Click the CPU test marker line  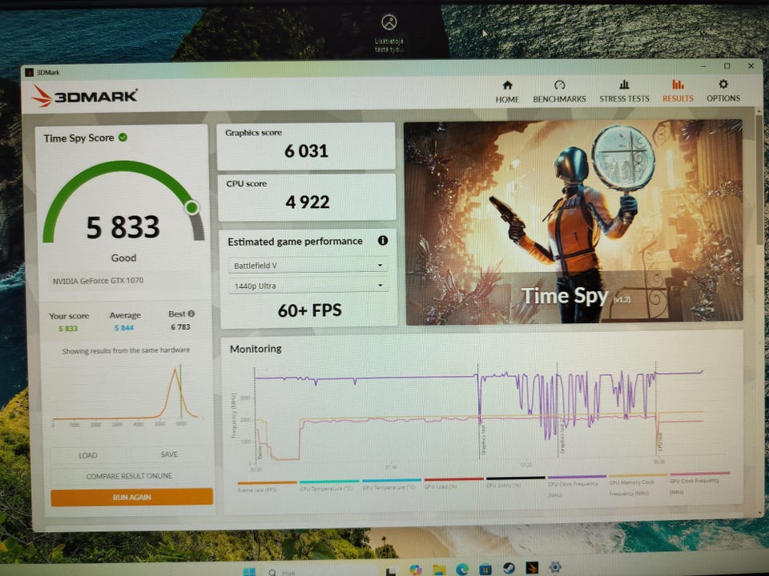[656, 409]
